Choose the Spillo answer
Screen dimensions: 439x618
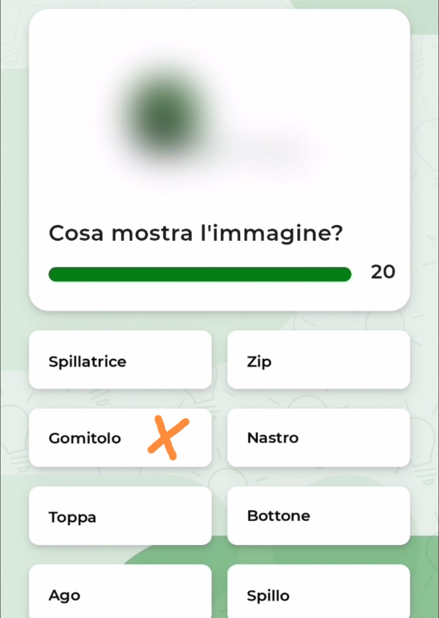tap(318, 594)
